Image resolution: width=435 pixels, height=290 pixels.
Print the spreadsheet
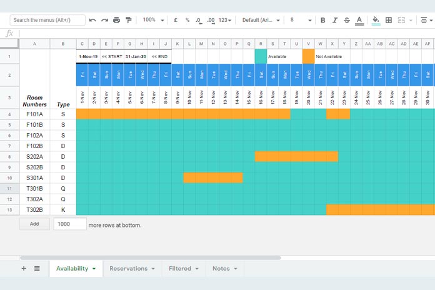pos(116,20)
